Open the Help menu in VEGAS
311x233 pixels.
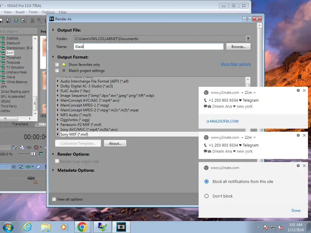click(x=63, y=12)
